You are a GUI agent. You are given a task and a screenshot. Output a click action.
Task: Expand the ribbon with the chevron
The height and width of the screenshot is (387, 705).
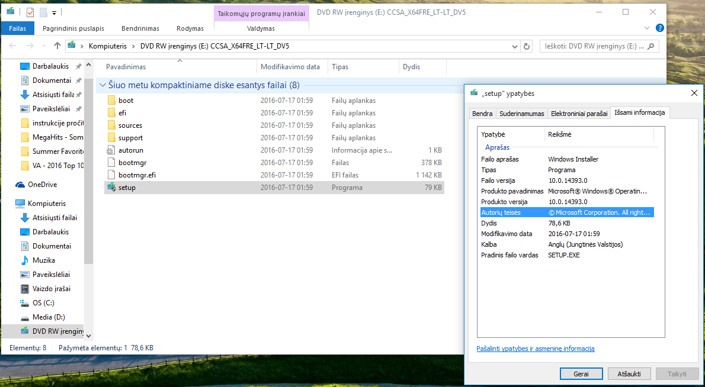[647, 28]
